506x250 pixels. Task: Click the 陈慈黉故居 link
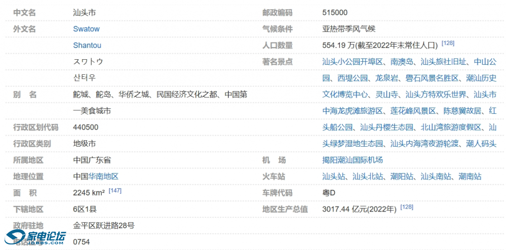[x=462, y=111]
